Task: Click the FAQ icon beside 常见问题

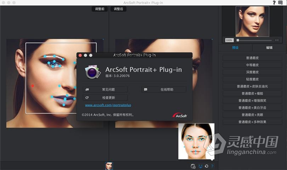Action: [87, 90]
